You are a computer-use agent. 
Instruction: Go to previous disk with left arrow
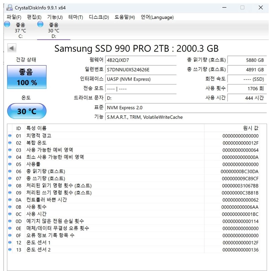(12, 48)
